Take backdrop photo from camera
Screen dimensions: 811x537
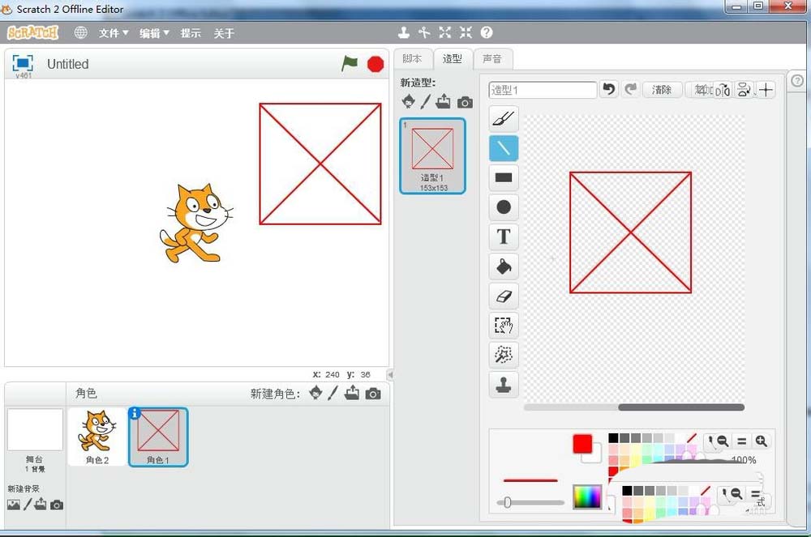(57, 505)
